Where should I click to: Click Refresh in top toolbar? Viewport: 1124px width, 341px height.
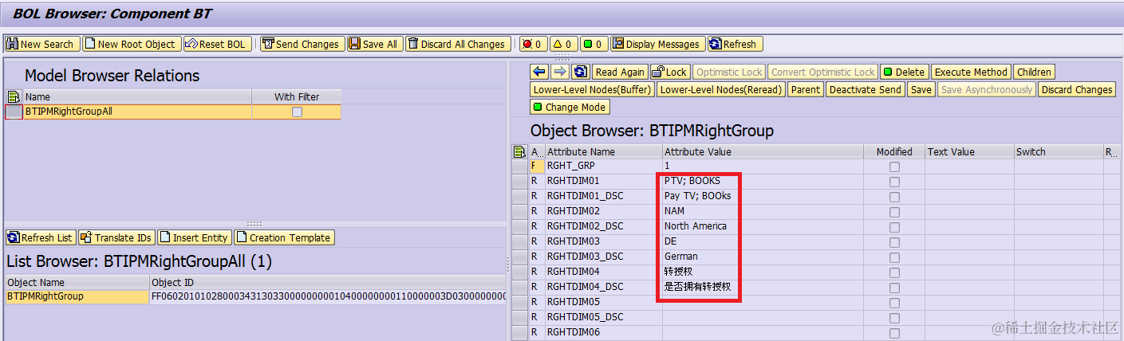[734, 44]
